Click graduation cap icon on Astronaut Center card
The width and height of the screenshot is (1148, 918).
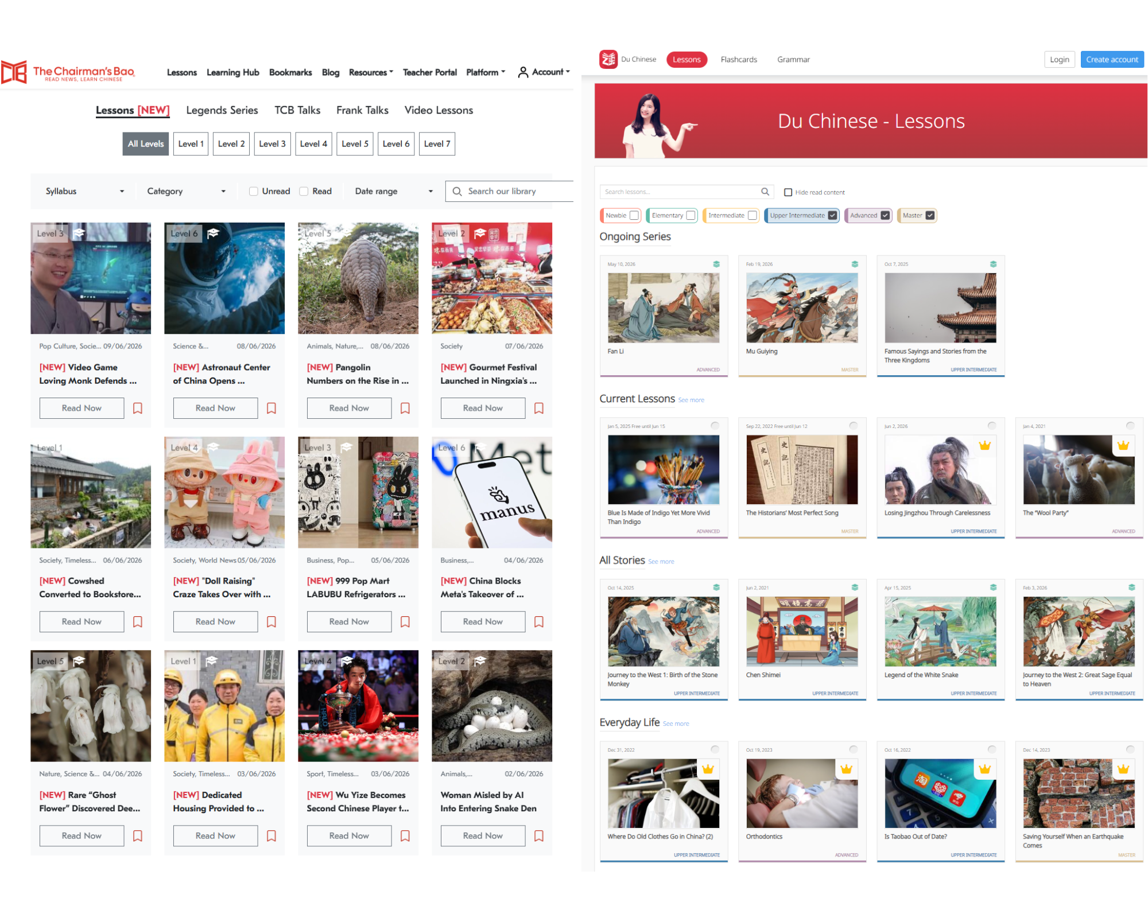[213, 233]
